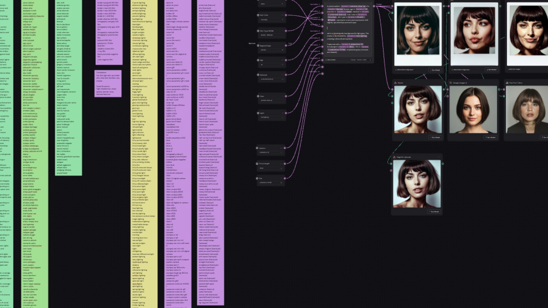This screenshot has width=548, height=308.
Task: Open the Magnific Upscale node's options menu
Action: [x=439, y=157]
